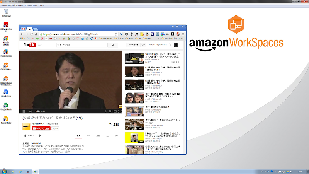Open the video player settings gear
This screenshot has width=309, height=174.
[110, 111]
